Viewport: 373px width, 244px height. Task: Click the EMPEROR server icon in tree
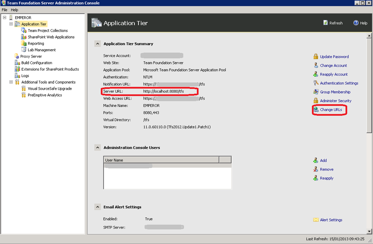tap(11, 17)
